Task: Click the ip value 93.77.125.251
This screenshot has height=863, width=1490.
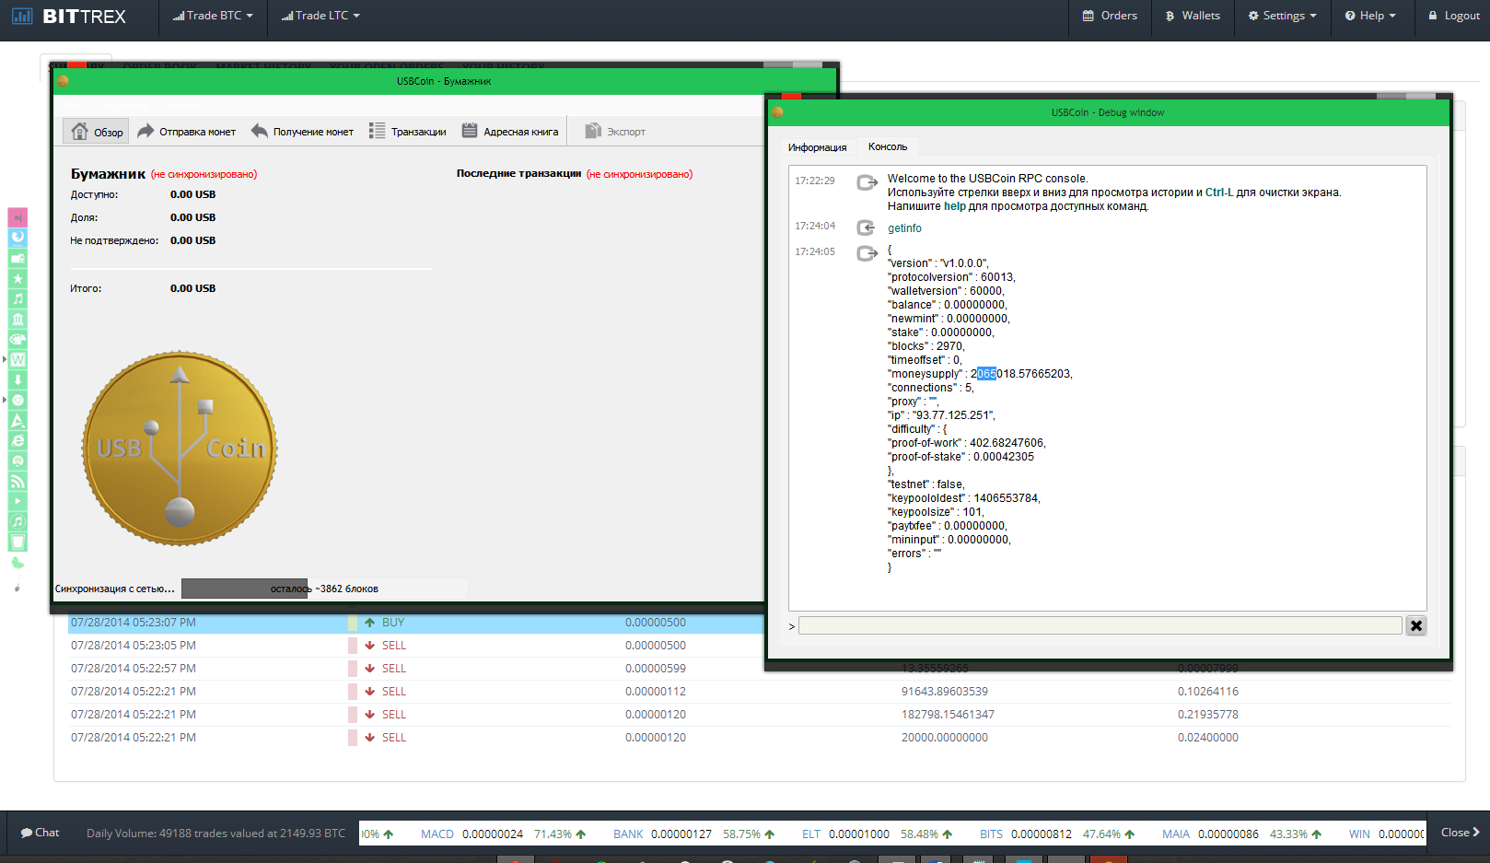Action: tap(954, 415)
